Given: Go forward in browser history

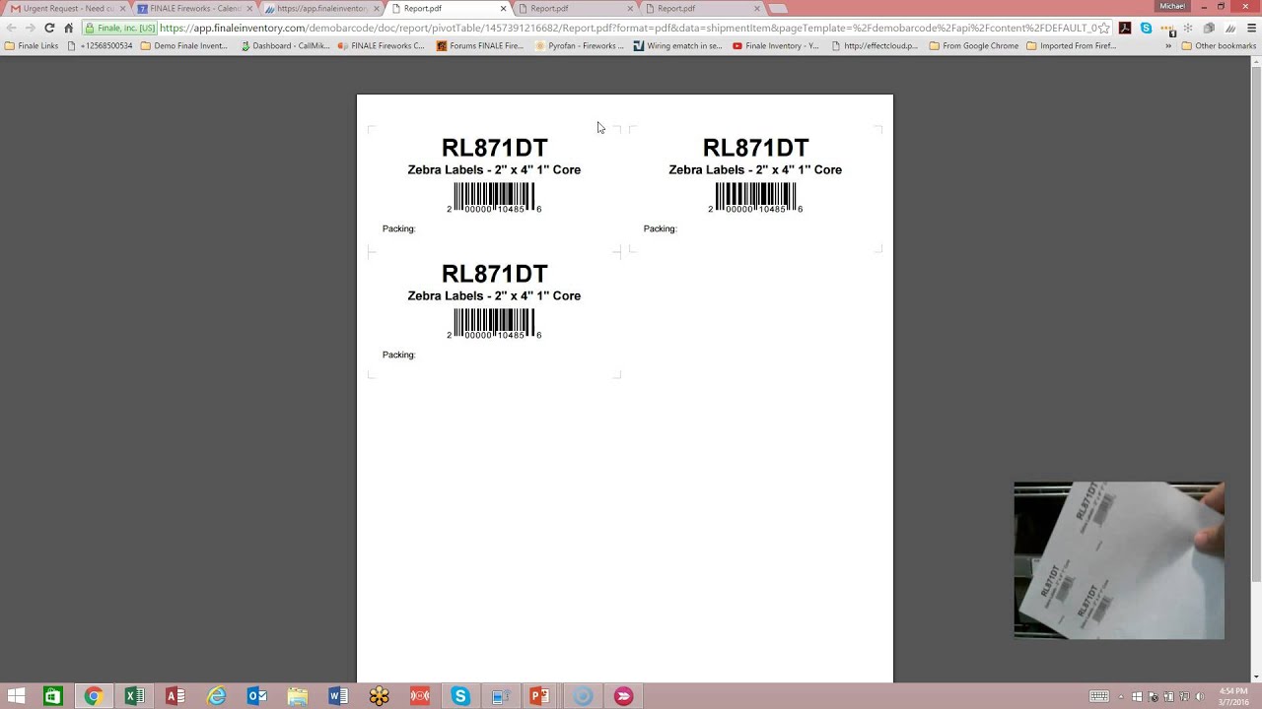Looking at the screenshot, I should [x=31, y=28].
